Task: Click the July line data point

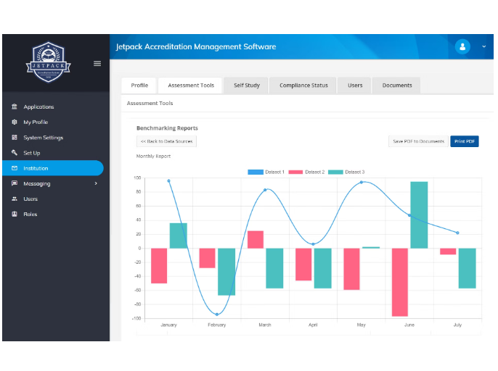Action: 457,233
